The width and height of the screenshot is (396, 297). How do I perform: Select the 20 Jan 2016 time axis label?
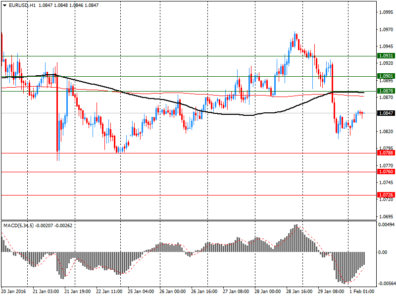click(x=14, y=291)
